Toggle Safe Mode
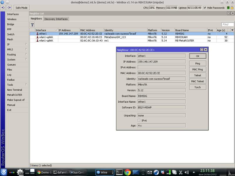Image resolution: width=235 pixels, height=176 pixels. point(21,8)
